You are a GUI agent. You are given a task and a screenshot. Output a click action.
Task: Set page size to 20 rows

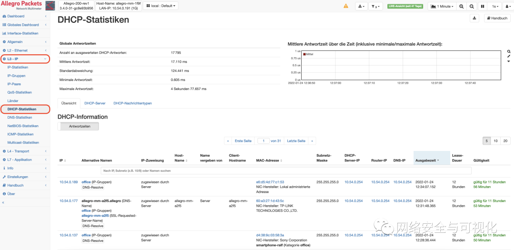point(505,141)
